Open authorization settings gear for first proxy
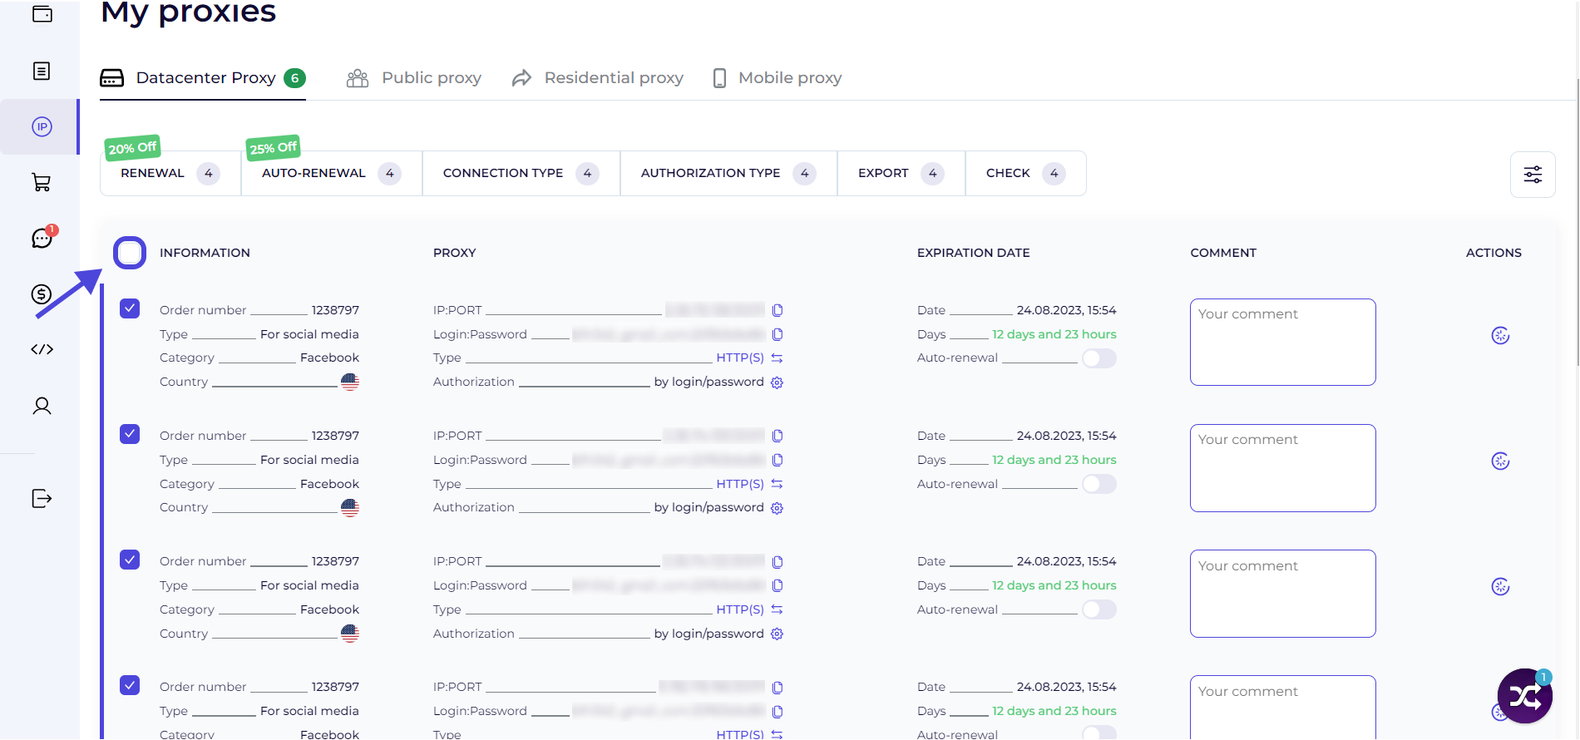1580x740 pixels. tap(777, 382)
